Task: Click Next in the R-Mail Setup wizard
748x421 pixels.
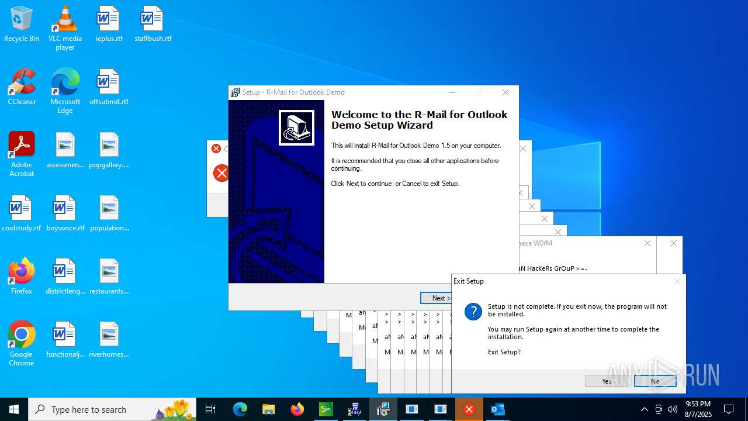Action: pyautogui.click(x=437, y=298)
